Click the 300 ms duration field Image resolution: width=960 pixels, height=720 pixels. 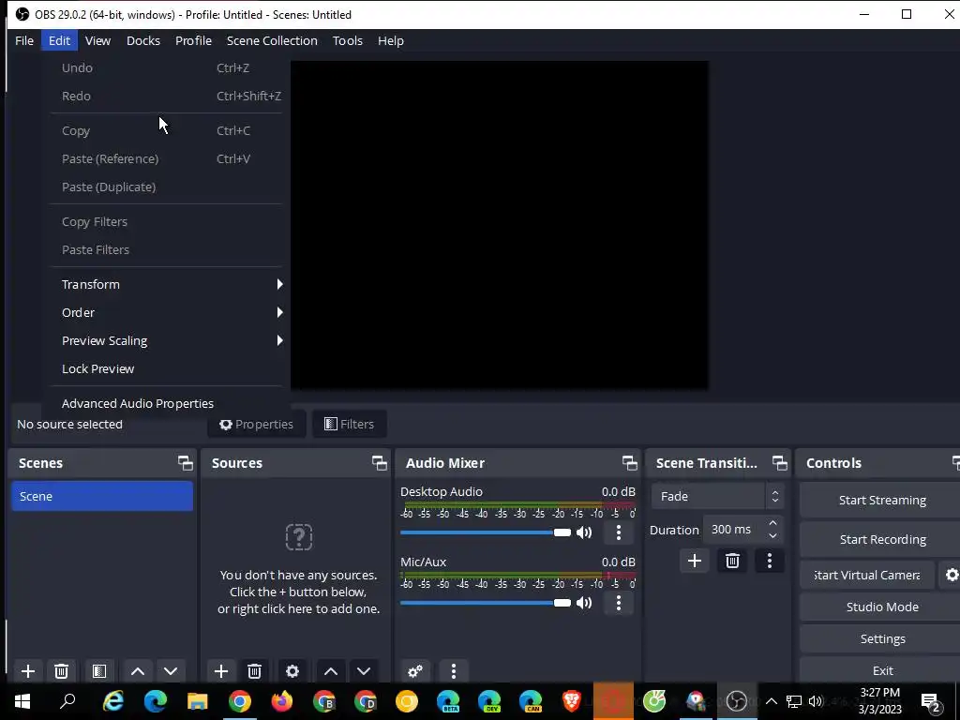733,529
